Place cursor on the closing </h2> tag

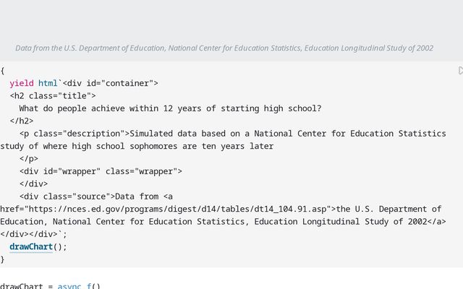tap(22, 121)
